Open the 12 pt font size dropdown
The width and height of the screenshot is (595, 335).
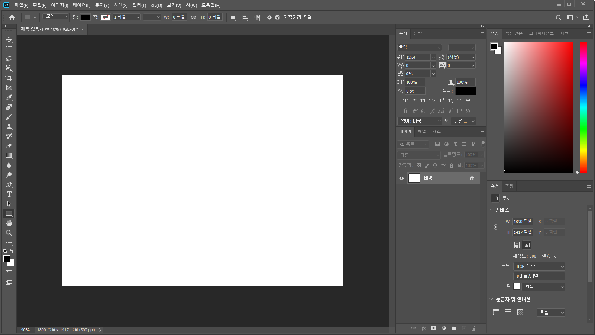click(420, 57)
